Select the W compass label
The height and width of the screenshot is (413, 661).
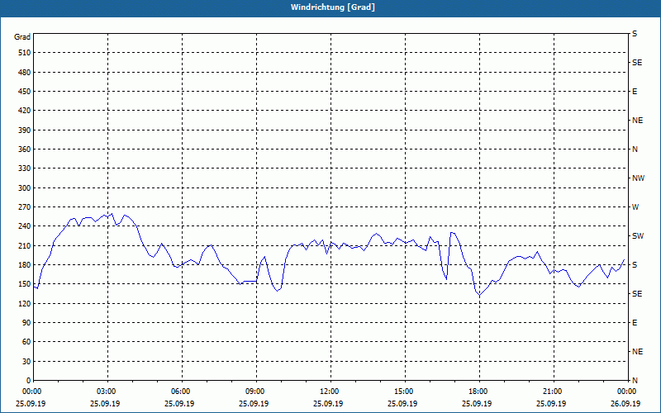coord(635,207)
